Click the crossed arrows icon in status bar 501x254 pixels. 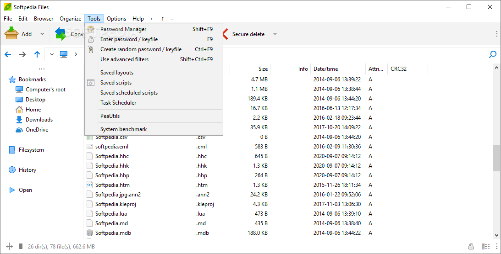pos(9,246)
